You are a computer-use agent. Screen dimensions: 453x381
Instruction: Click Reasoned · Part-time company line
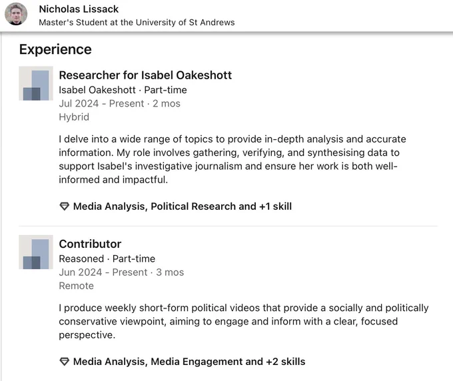coord(107,258)
